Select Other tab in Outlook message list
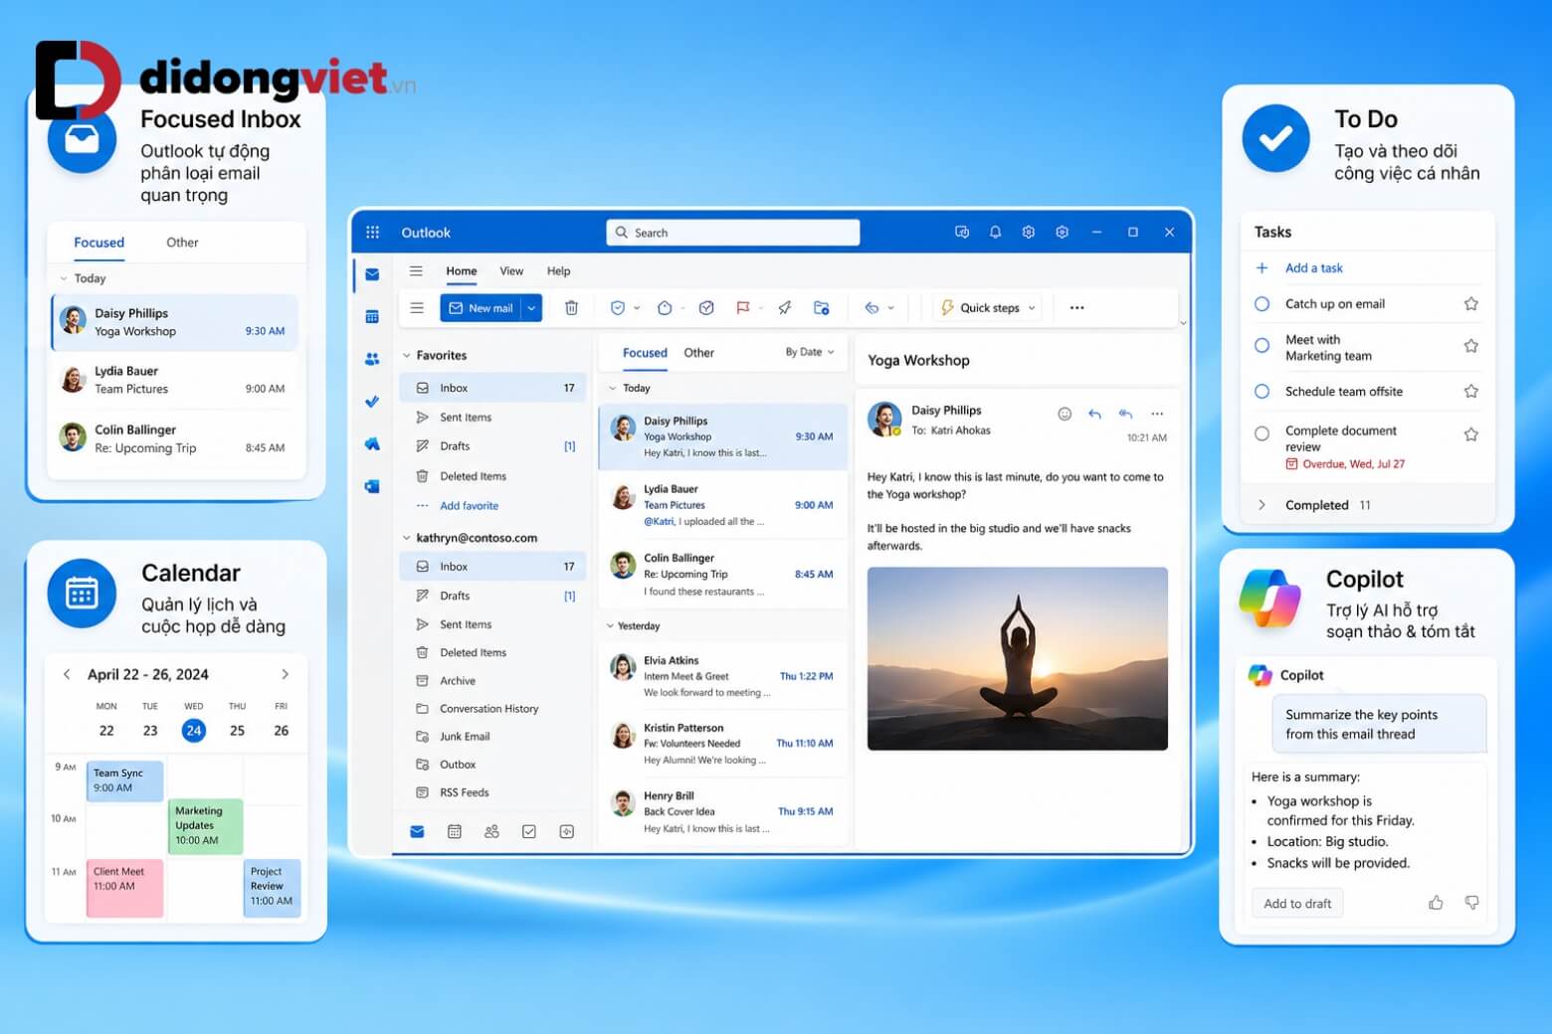Image resolution: width=1552 pixels, height=1034 pixels. (699, 353)
